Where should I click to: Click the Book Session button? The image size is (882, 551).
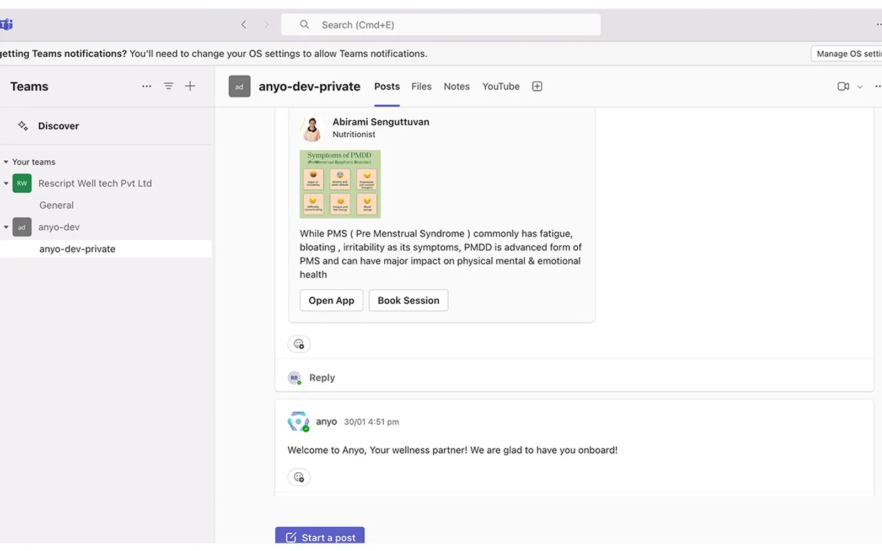408,300
